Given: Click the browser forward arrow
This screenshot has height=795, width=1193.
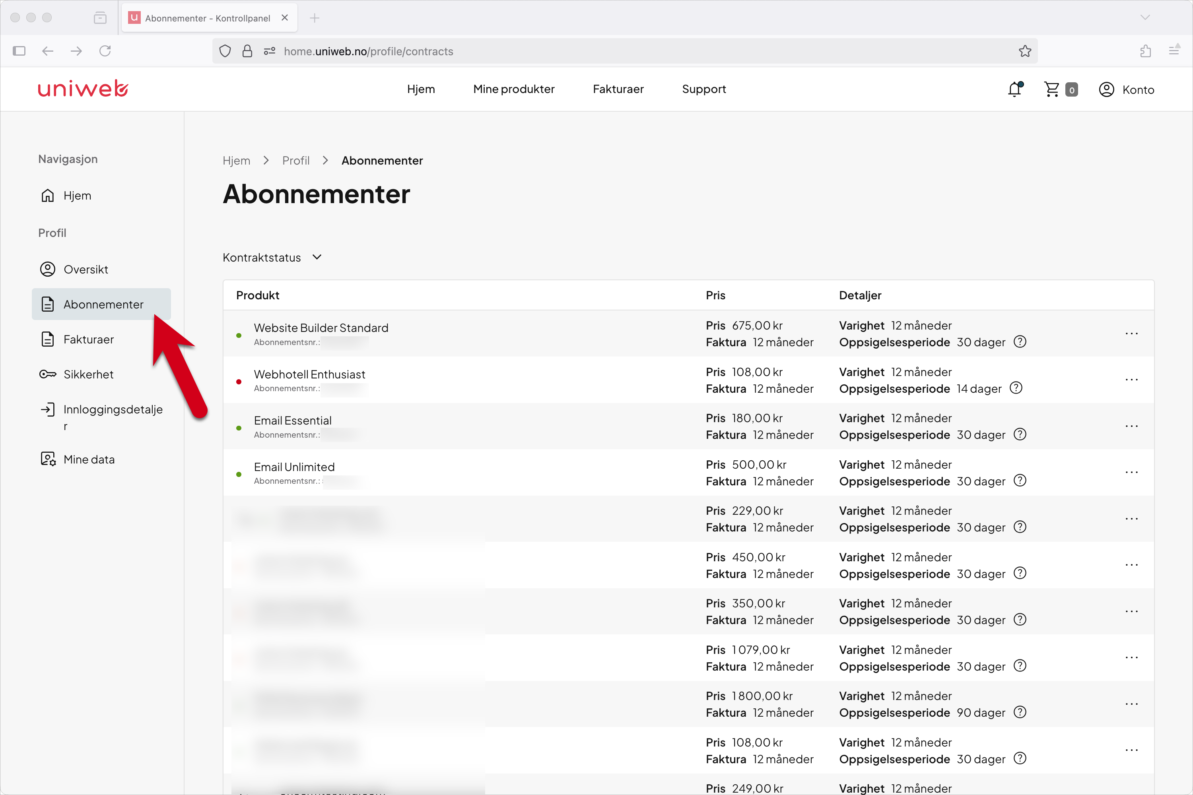Looking at the screenshot, I should pos(76,51).
